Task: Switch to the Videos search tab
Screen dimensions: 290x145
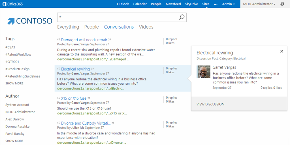Action: (x=146, y=27)
